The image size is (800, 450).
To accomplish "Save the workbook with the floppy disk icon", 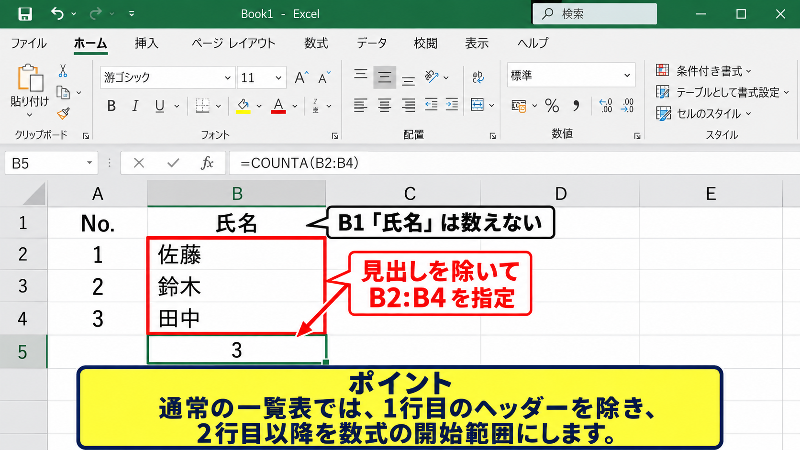I will click(25, 14).
